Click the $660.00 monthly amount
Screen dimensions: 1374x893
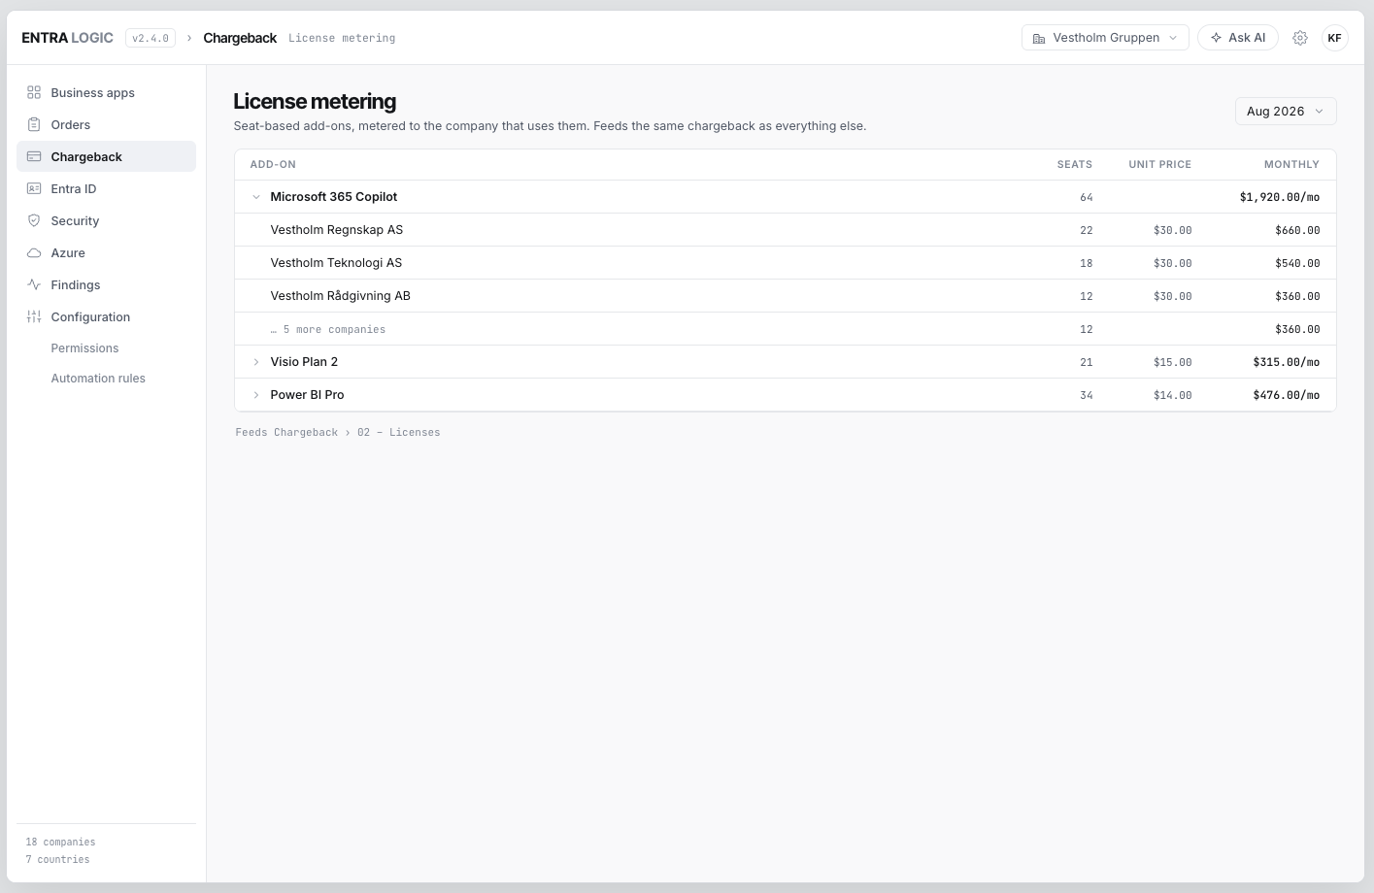coord(1297,230)
